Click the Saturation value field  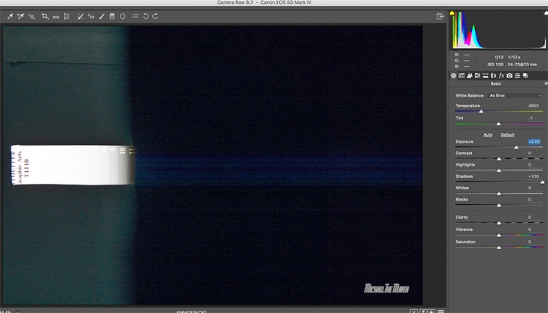coord(530,242)
